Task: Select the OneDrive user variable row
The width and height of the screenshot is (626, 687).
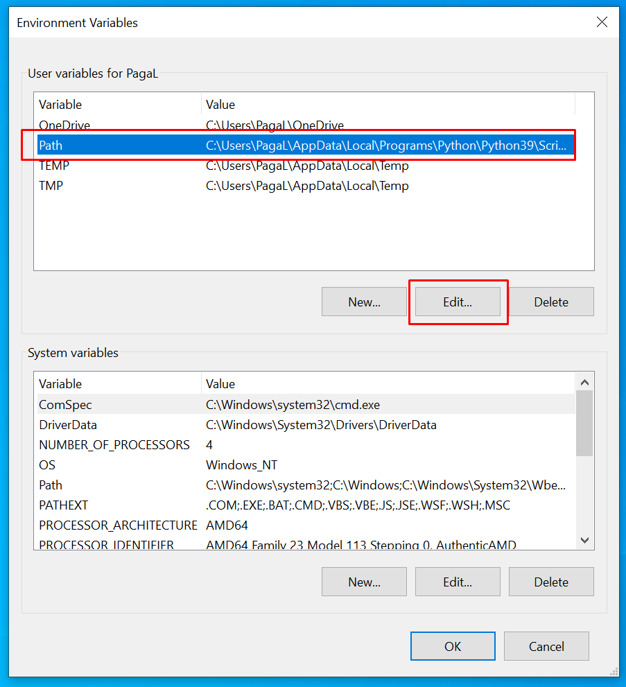Action: tap(64, 125)
